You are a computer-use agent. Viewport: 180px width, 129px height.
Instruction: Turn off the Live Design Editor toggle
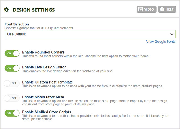tap(12, 68)
